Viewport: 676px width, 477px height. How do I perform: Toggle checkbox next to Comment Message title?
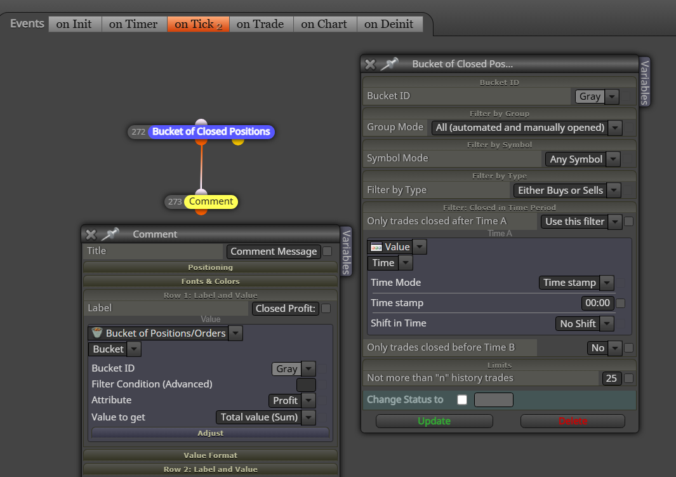coord(328,251)
